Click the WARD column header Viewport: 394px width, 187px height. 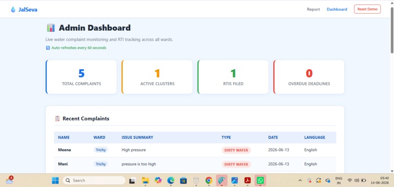coord(99,138)
